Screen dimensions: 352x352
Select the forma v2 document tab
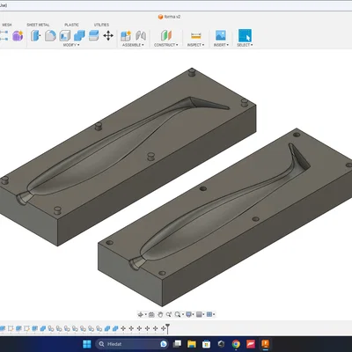coord(170,17)
